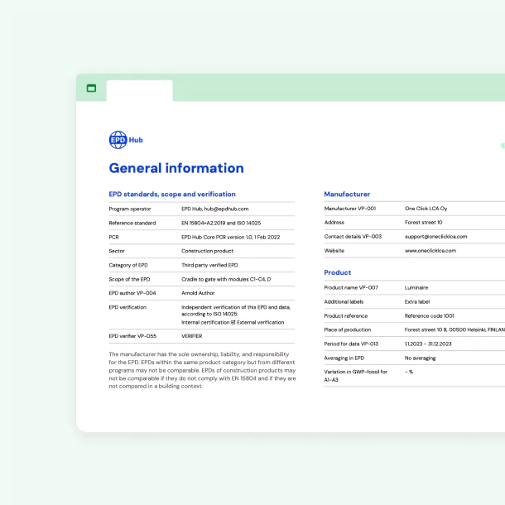Screen dimensions: 505x505
Task: Open the hub@epdhub.com email address
Action: [x=227, y=209]
